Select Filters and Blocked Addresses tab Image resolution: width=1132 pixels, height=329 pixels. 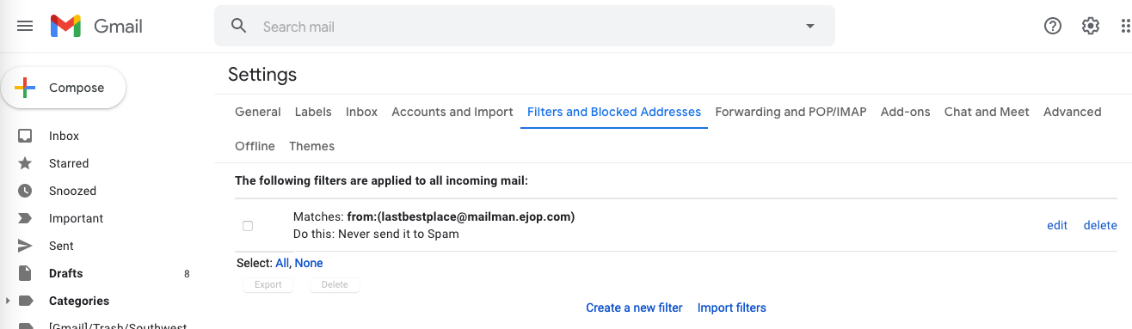[x=614, y=112]
